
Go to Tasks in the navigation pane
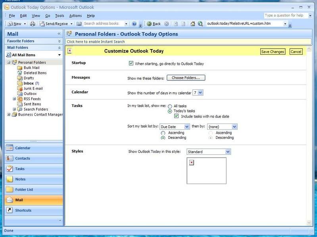(20, 169)
